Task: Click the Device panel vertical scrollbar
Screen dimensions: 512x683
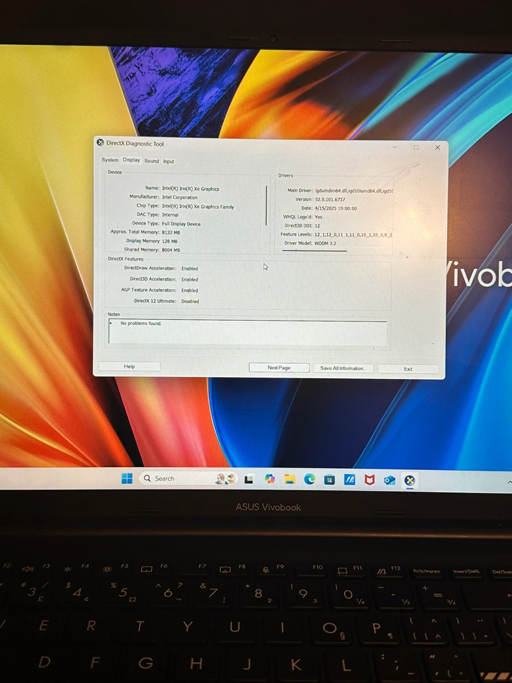Action: tap(266, 205)
